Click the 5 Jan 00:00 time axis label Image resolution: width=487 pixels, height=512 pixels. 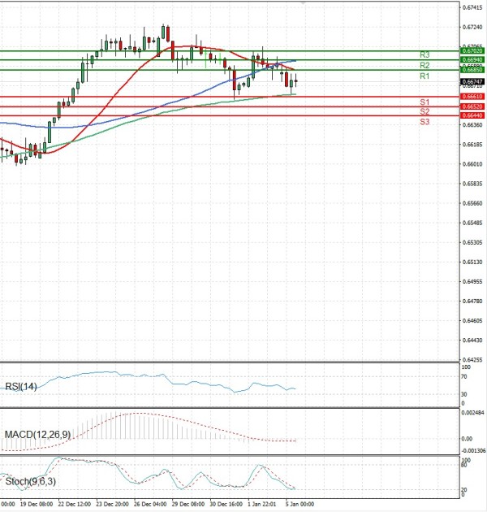pyautogui.click(x=299, y=505)
